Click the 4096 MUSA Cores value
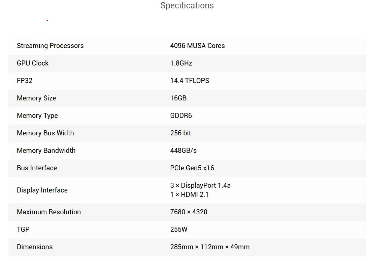 [197, 46]
